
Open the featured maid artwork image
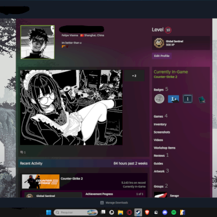71,107
